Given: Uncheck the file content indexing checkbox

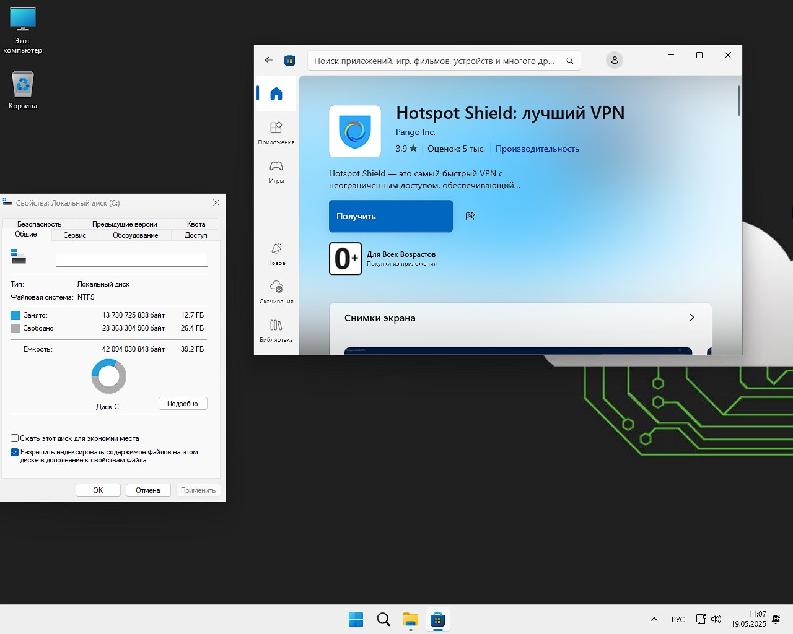Looking at the screenshot, I should [15, 453].
